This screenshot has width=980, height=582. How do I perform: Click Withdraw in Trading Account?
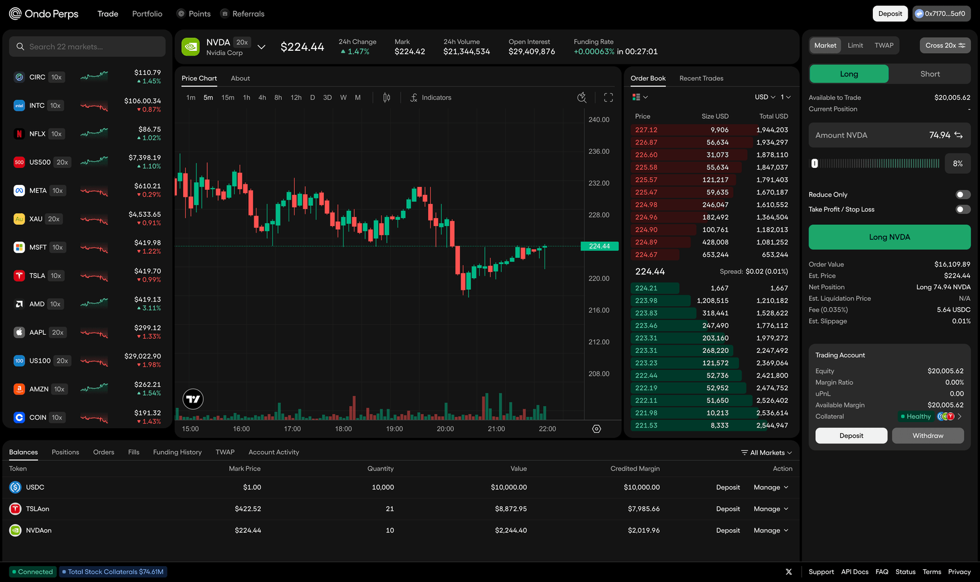click(927, 436)
